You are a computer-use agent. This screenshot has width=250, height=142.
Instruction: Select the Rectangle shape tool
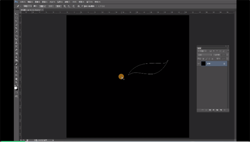pos(16,75)
